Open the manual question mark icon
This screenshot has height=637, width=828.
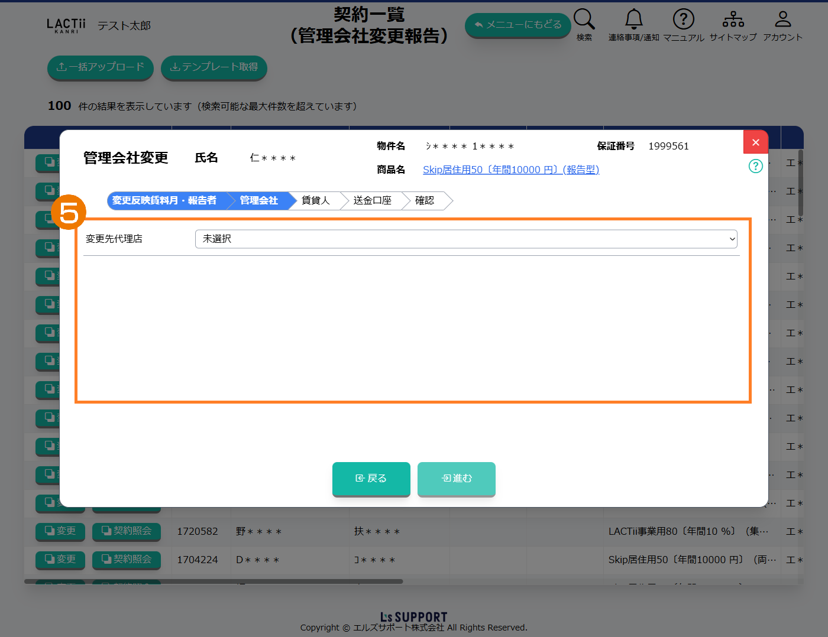(x=683, y=19)
